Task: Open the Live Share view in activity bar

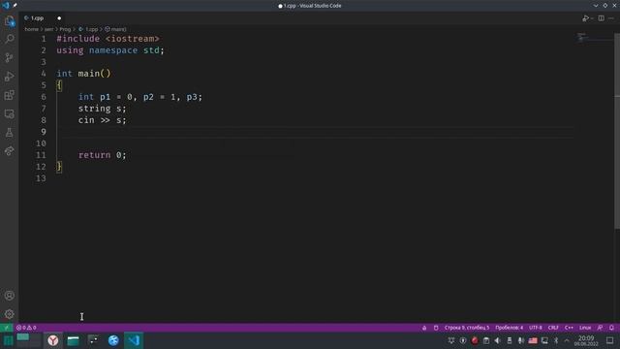Action: [9, 151]
